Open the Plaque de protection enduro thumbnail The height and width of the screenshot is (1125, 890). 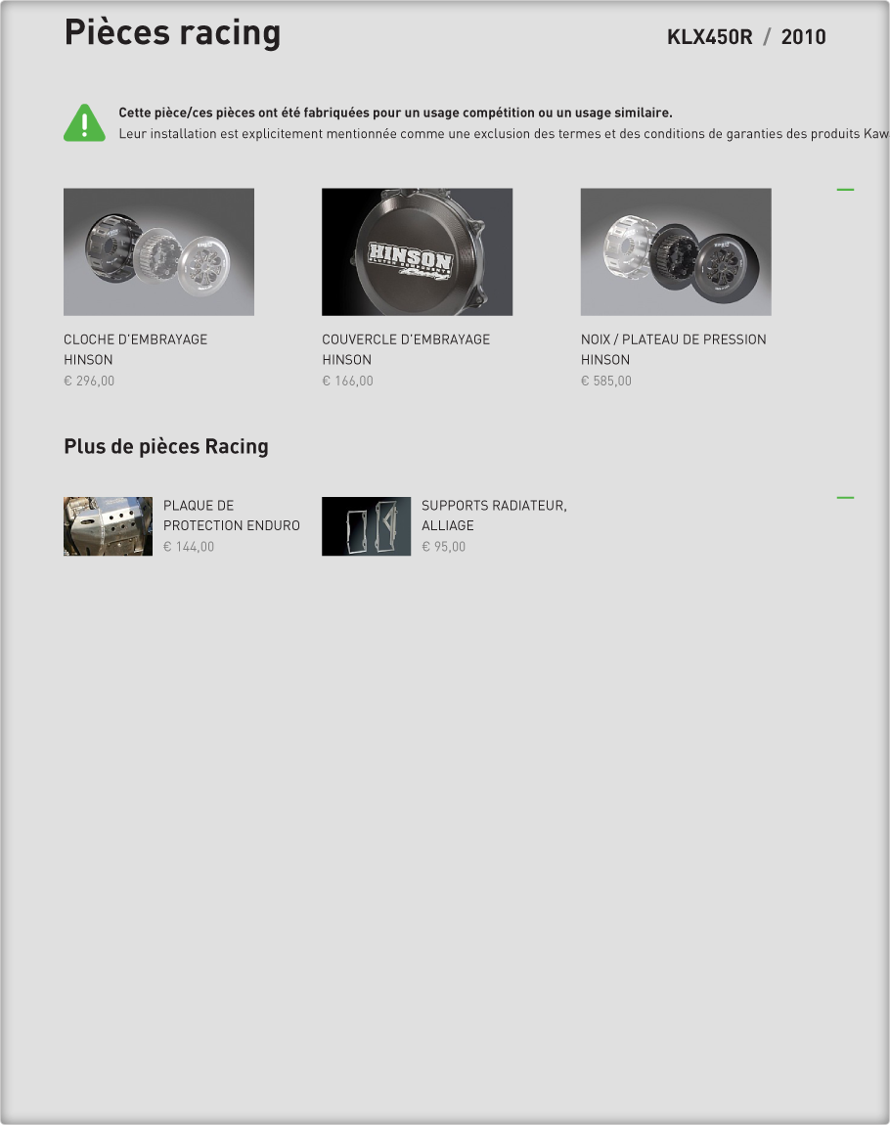click(x=108, y=526)
